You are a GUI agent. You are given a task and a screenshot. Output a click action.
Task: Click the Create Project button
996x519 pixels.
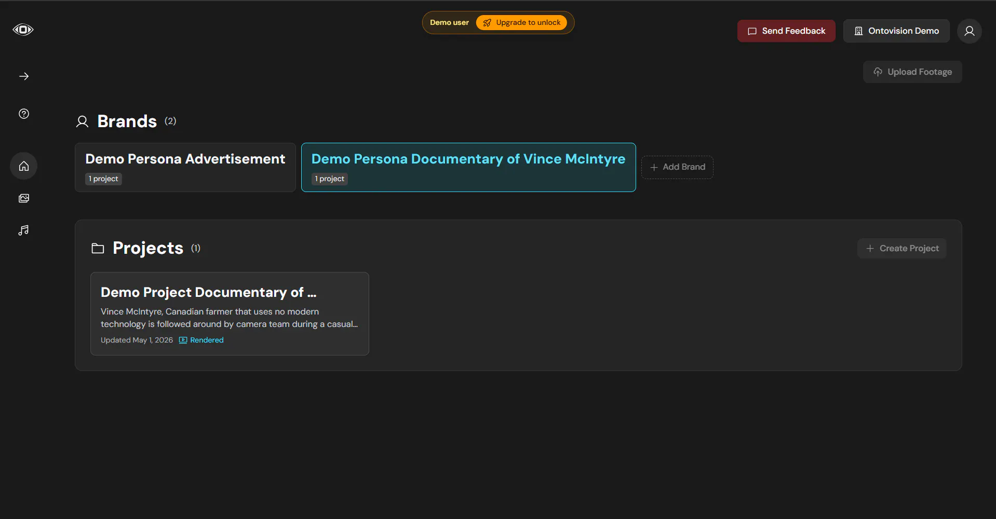tap(902, 249)
